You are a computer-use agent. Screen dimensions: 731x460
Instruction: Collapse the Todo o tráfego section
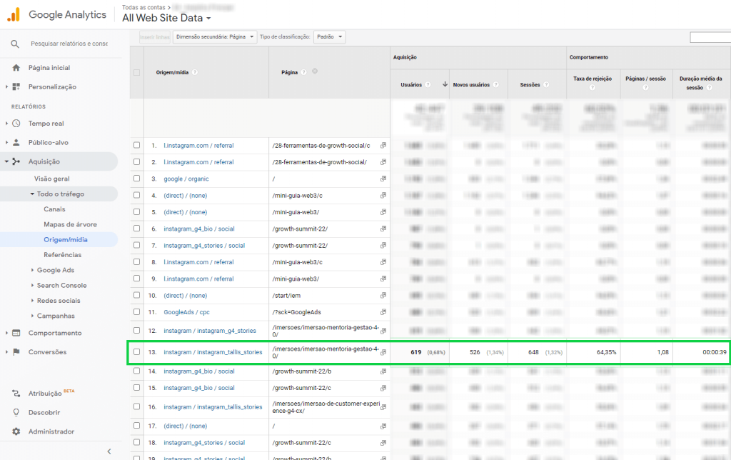(32, 194)
